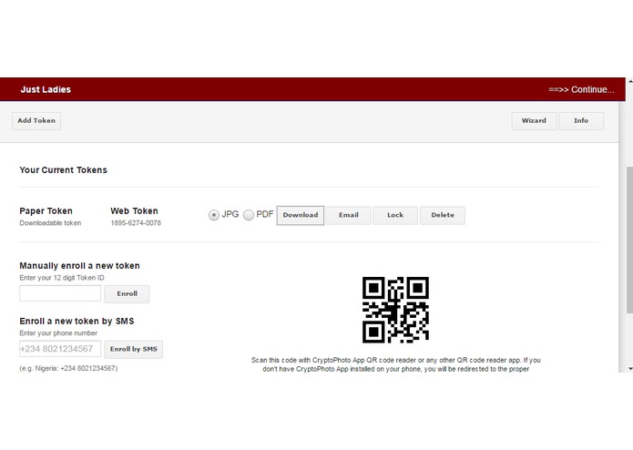Click the Your Current Tokens heading
Viewport: 633px width, 450px height.
pos(64,170)
